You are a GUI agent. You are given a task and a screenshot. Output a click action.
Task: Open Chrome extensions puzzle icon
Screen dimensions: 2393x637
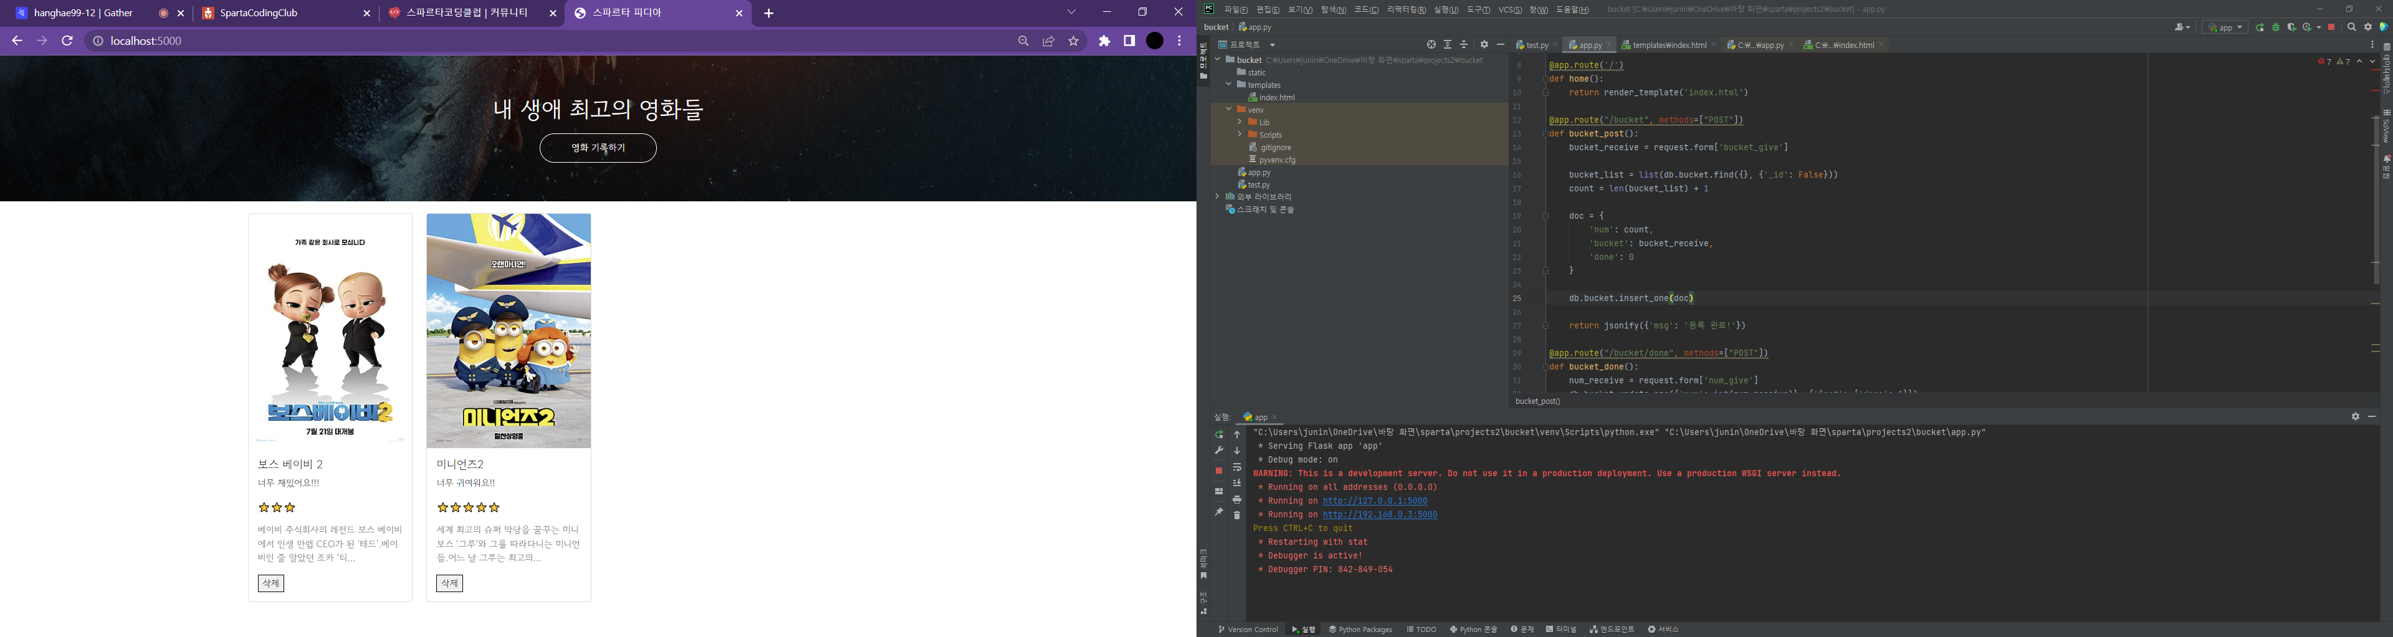(x=1104, y=41)
